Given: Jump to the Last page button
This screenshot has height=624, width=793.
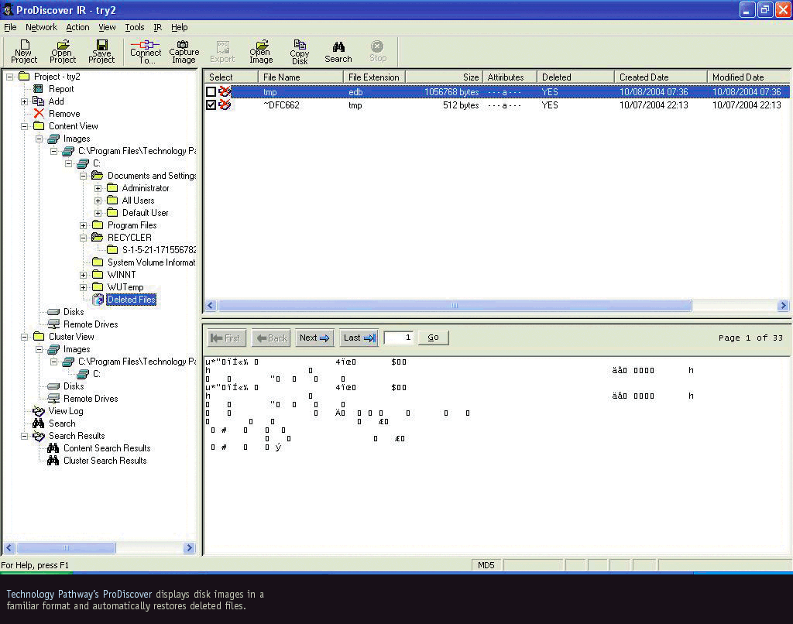Looking at the screenshot, I should (x=359, y=338).
